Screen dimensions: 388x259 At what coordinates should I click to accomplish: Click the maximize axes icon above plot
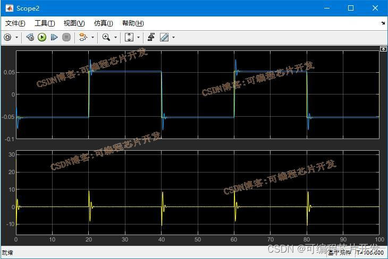coord(383,49)
